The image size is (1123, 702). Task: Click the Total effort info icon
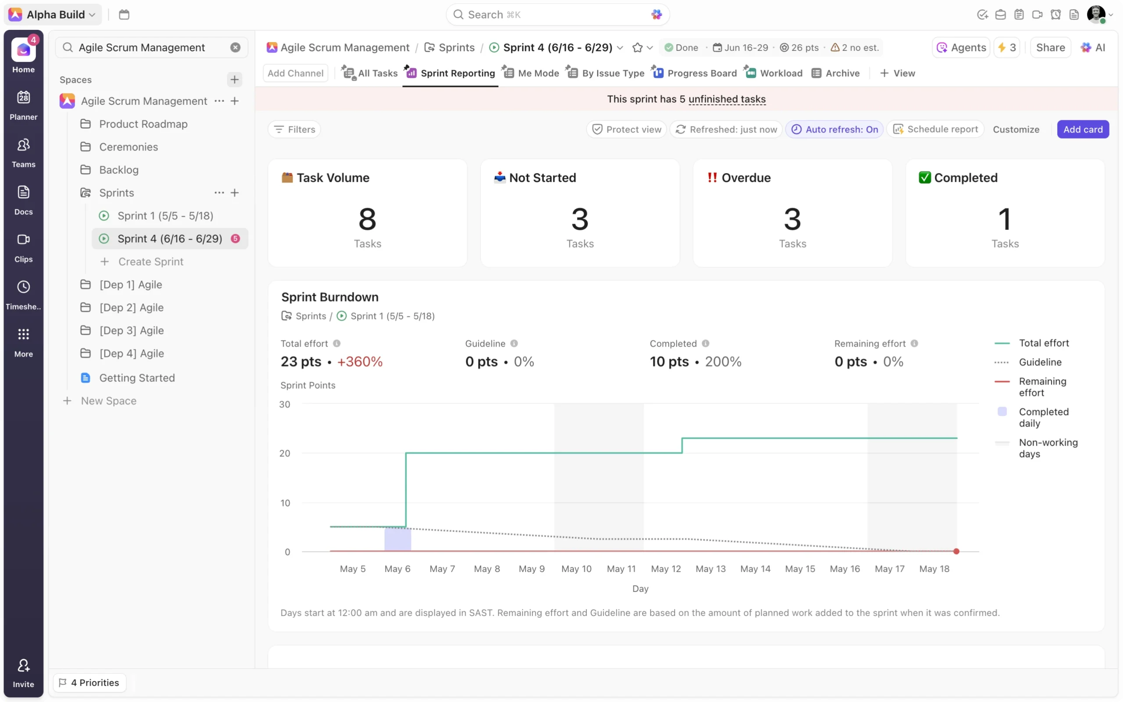[x=337, y=344]
